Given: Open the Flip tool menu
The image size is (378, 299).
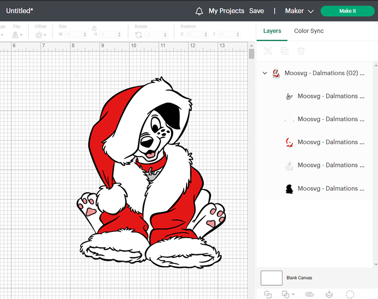Looking at the screenshot, I should click(x=17, y=35).
